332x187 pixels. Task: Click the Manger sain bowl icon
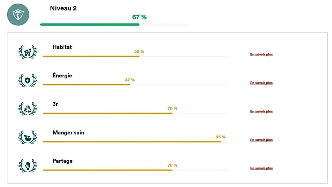pyautogui.click(x=28, y=137)
